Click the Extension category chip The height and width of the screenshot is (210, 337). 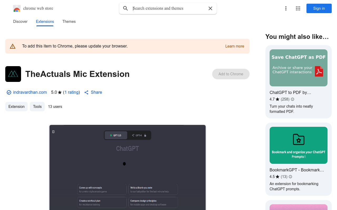tap(17, 107)
